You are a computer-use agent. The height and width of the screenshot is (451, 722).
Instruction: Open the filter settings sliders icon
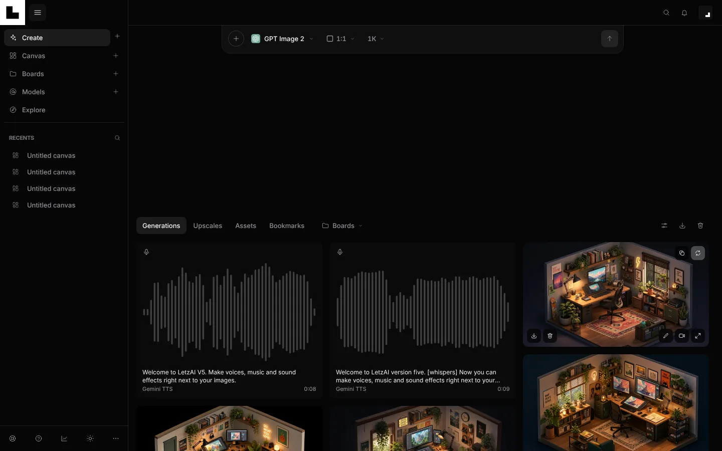664,226
